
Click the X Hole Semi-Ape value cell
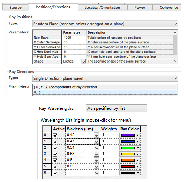[74, 52]
